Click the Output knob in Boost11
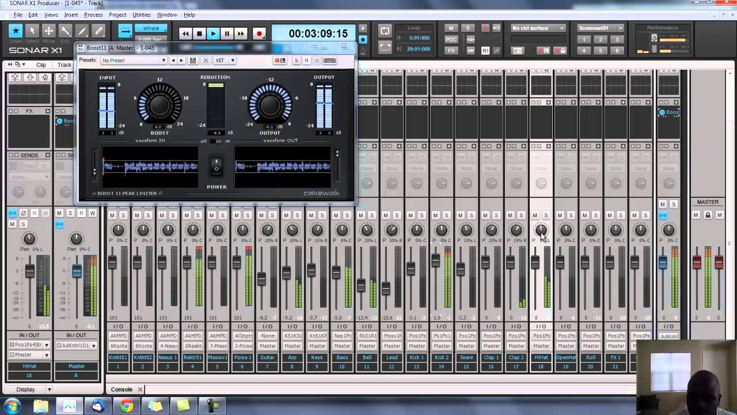737x415 pixels. [x=269, y=104]
